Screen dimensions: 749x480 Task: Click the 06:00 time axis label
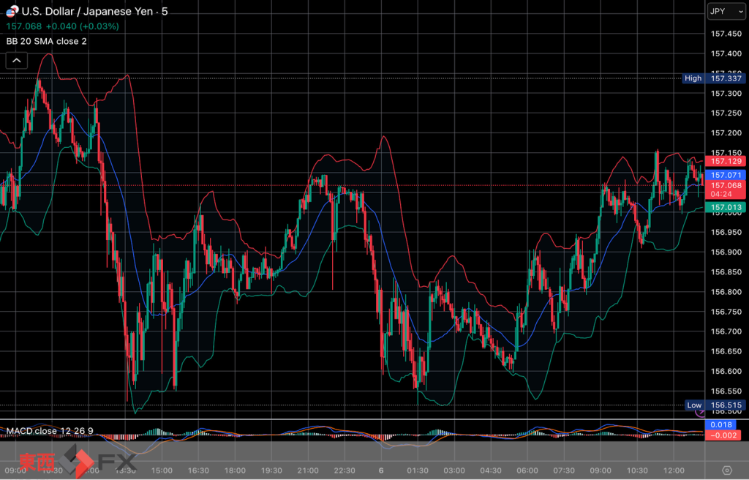[527, 470]
